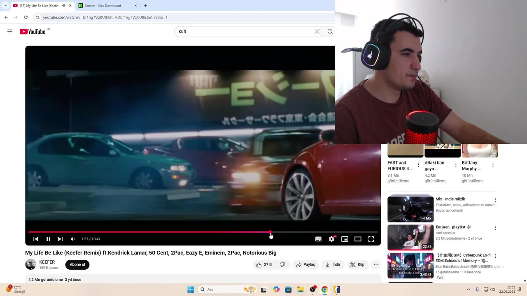The image size is (527, 296).
Task: Dislike the video
Action: pyautogui.click(x=282, y=265)
